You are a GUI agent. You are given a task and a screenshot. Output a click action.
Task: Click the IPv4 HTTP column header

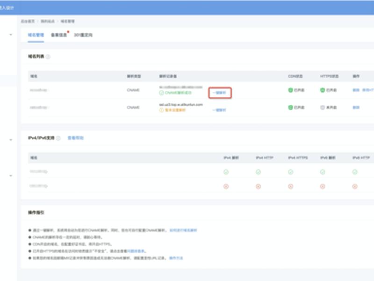pos(265,158)
